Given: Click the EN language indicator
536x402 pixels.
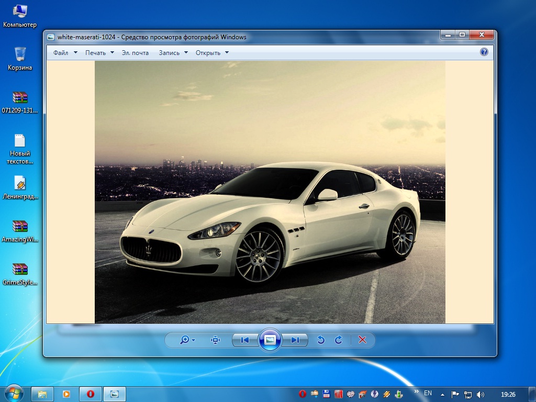Looking at the screenshot, I should (428, 393).
